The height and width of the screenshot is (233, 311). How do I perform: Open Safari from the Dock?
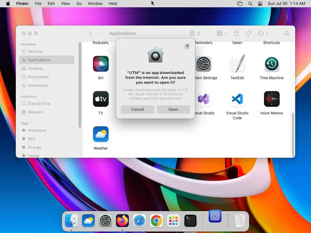tap(139, 221)
